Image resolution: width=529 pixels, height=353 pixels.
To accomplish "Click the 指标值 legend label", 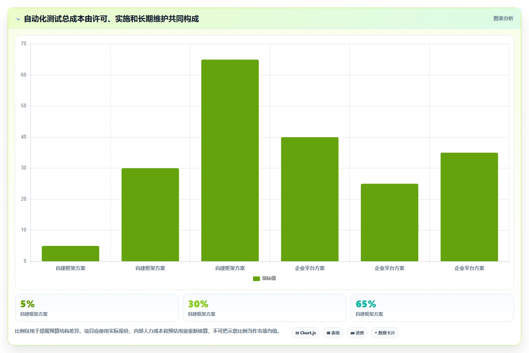I will 269,278.
